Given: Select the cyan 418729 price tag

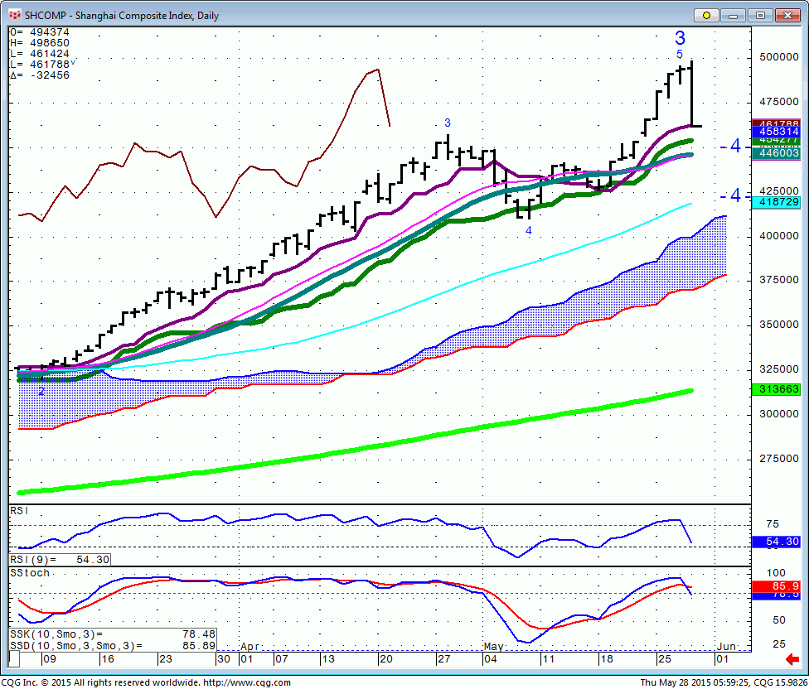Looking at the screenshot, I should (776, 202).
